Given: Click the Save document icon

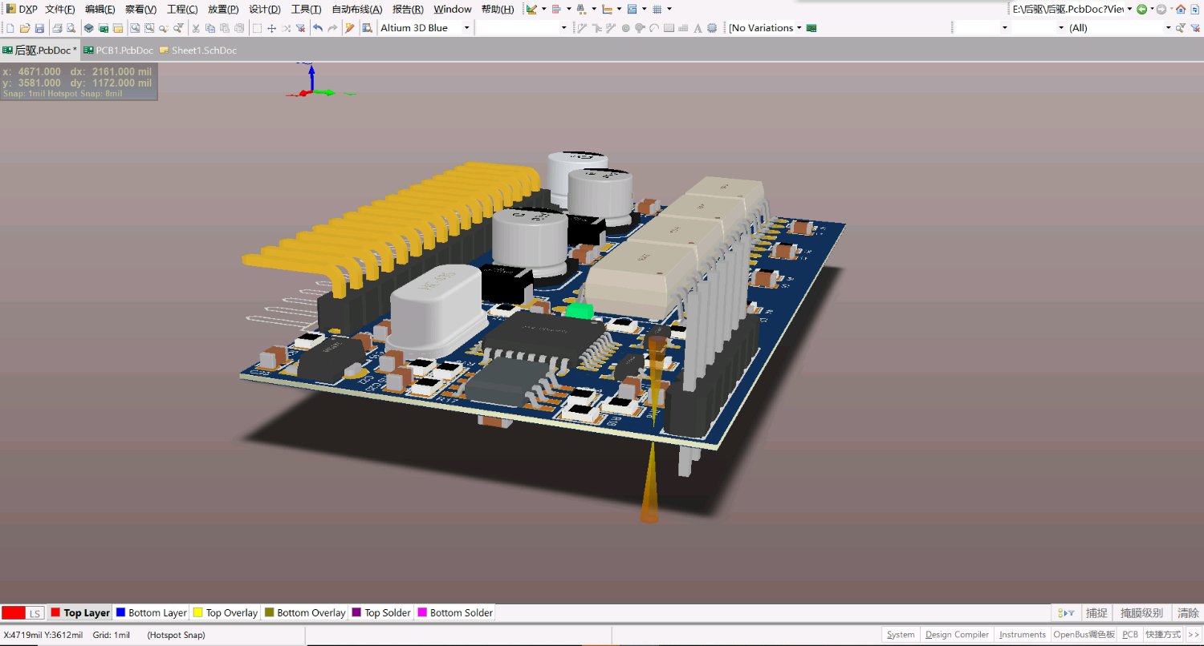Looking at the screenshot, I should (x=39, y=28).
